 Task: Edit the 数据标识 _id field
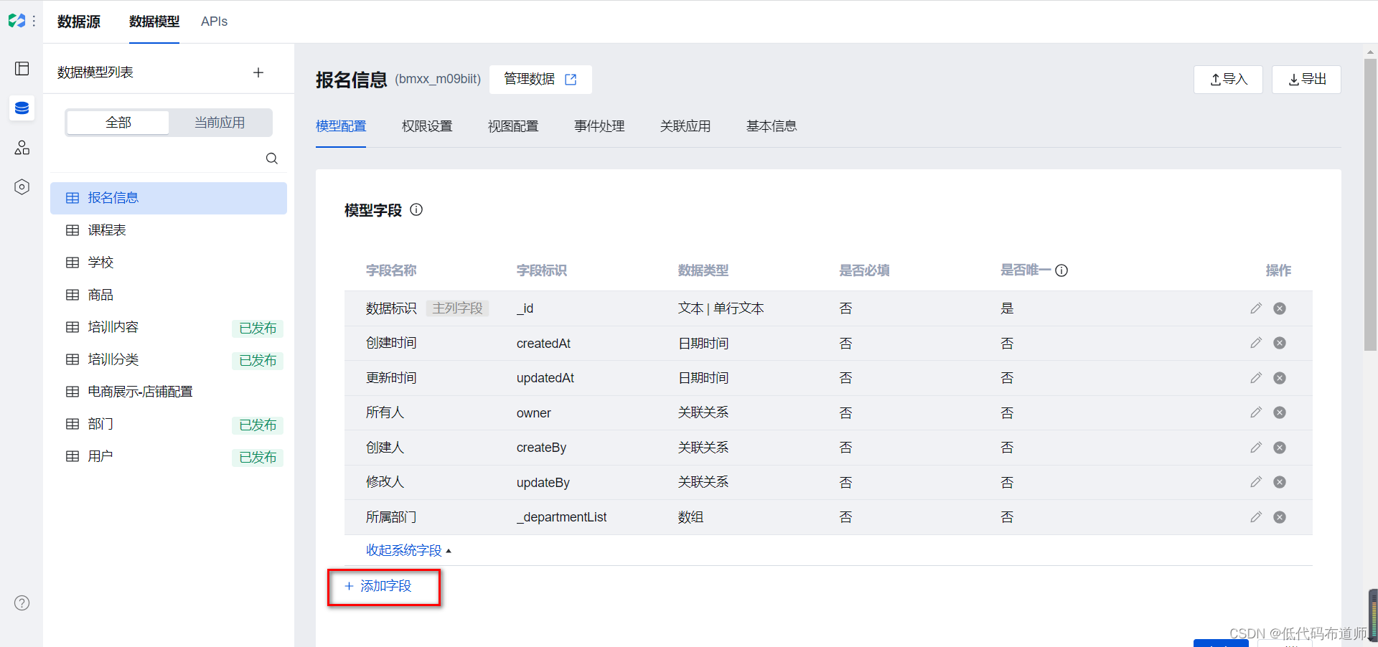point(1256,308)
